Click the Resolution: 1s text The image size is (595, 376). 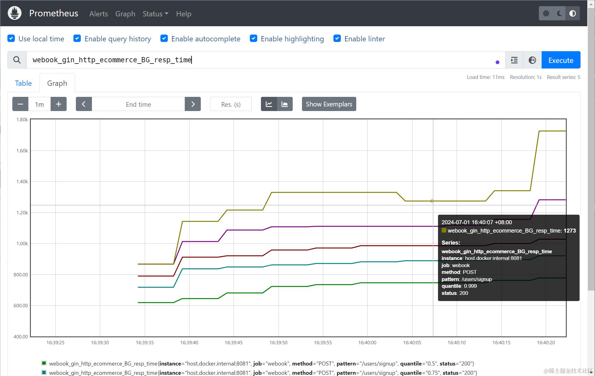pos(526,77)
